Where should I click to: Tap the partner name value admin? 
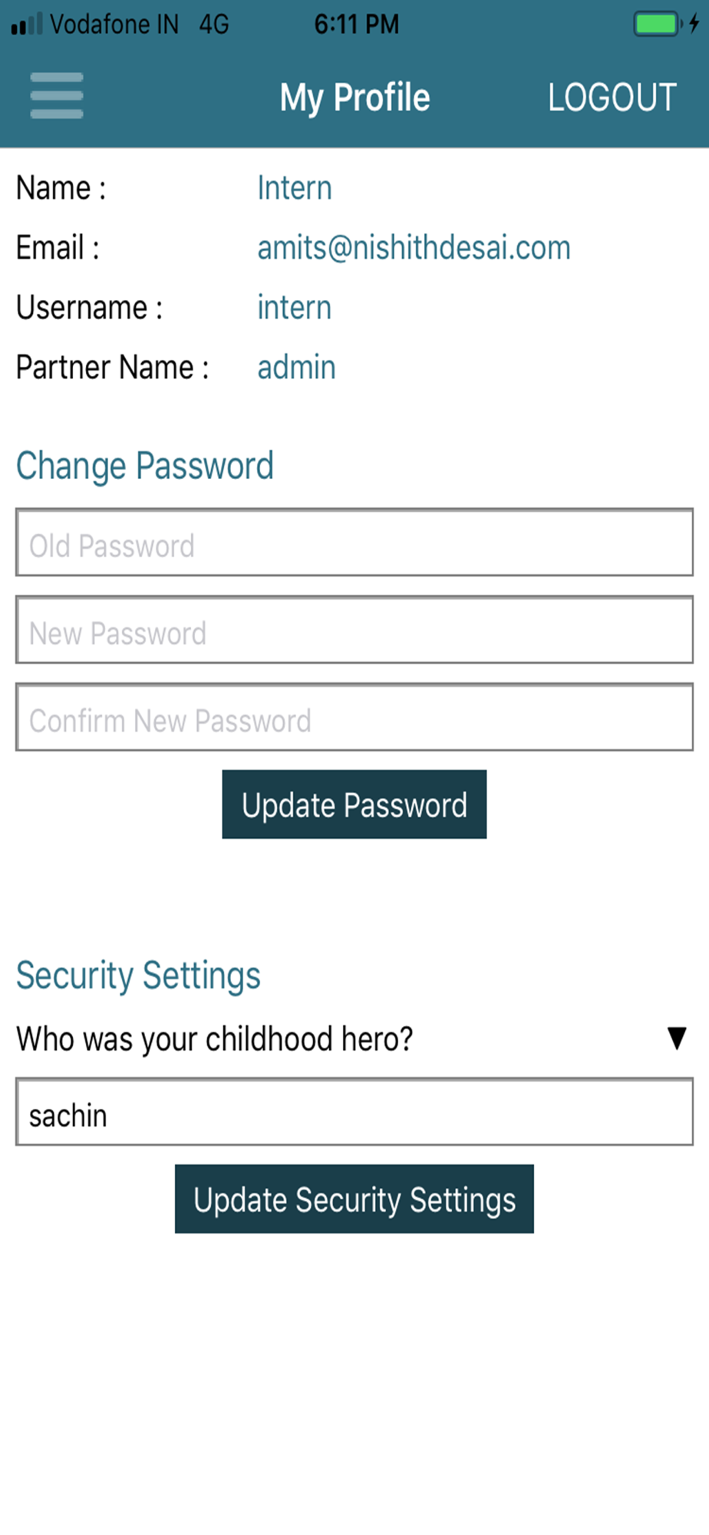[x=296, y=368]
